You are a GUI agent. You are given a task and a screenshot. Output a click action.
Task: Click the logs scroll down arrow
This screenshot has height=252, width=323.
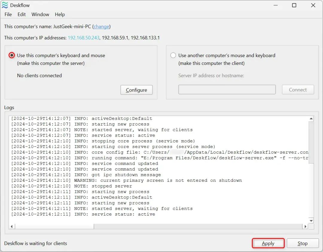pyautogui.click(x=311, y=221)
